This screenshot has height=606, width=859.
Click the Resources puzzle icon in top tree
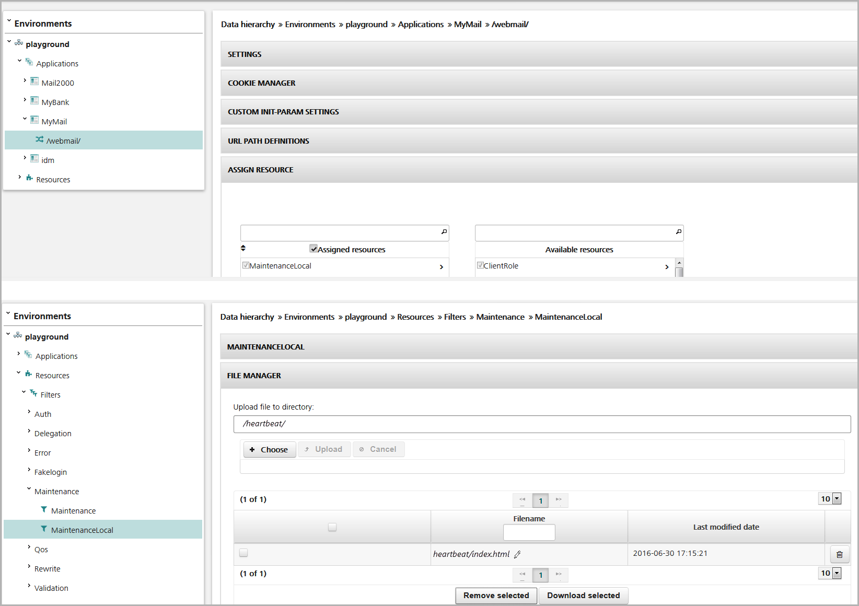coord(29,178)
